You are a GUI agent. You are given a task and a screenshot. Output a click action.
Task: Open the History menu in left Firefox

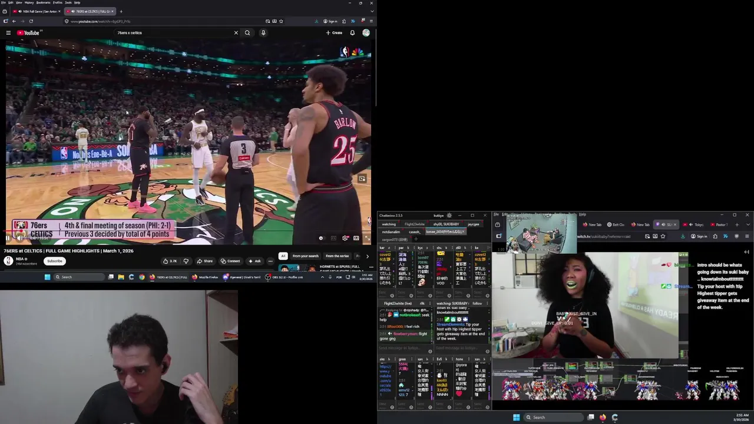pos(29,2)
